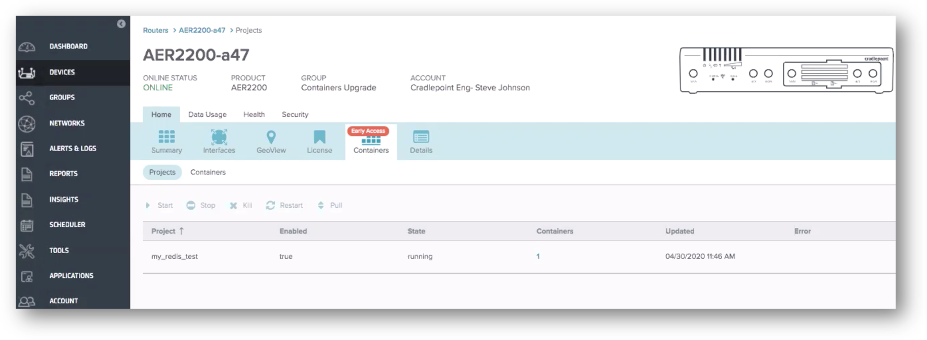
Task: Click the Alerts & Logs icon
Action: pyautogui.click(x=27, y=149)
